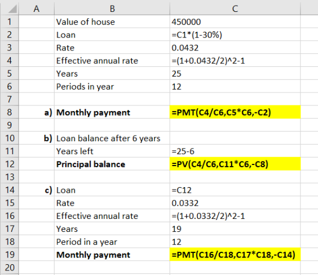Select row 12 header
The height and width of the screenshot is (275, 318).
click(x=9, y=164)
